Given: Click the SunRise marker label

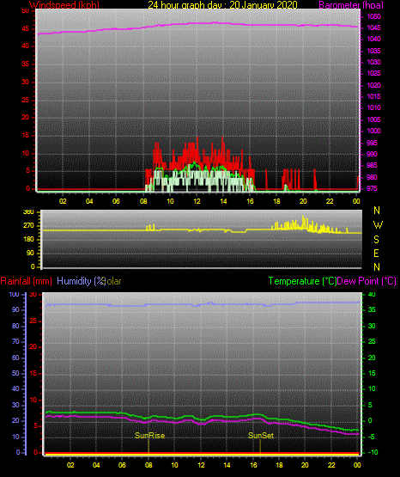Looking at the screenshot, I should pos(149,436).
